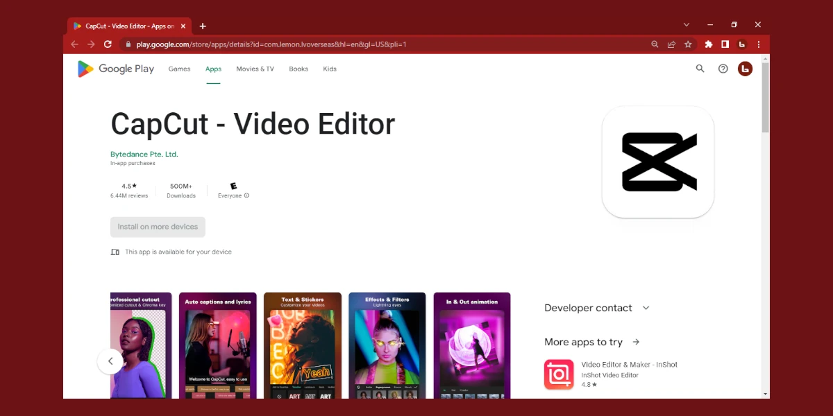Select the Apps tab
The image size is (833, 416).
point(213,69)
